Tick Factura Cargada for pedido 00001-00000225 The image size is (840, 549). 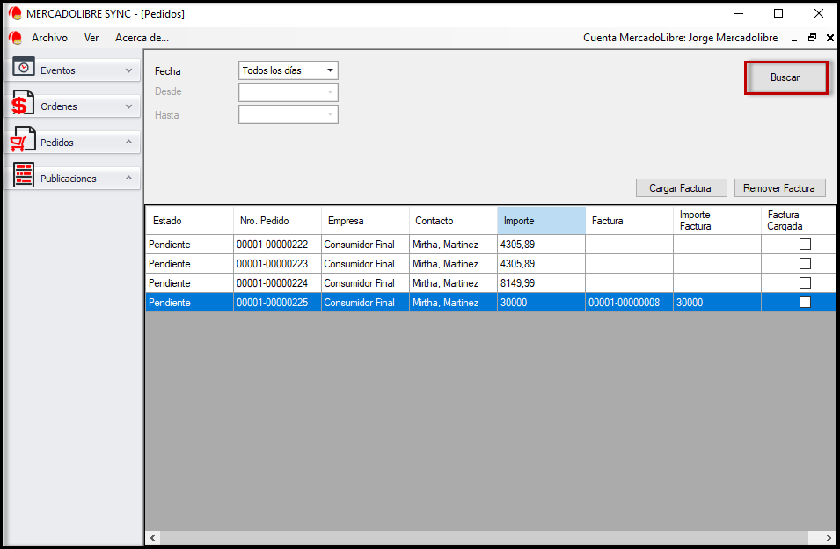coord(805,302)
